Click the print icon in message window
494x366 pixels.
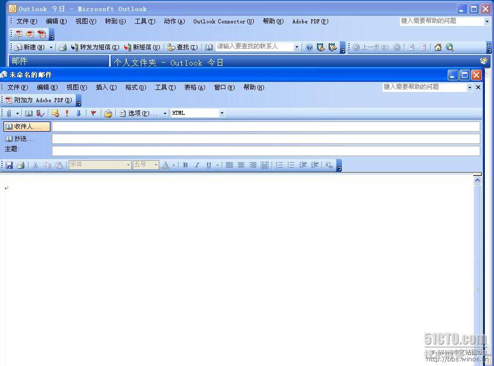(21, 165)
